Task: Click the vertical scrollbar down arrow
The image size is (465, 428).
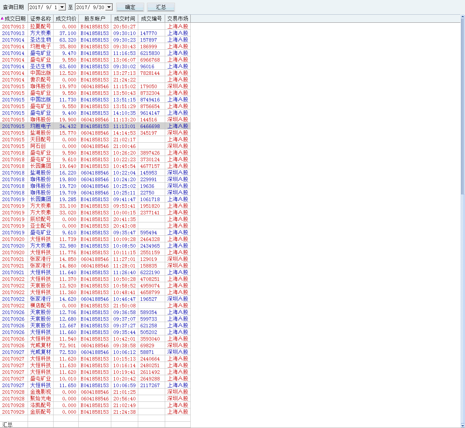Action: click(463, 426)
